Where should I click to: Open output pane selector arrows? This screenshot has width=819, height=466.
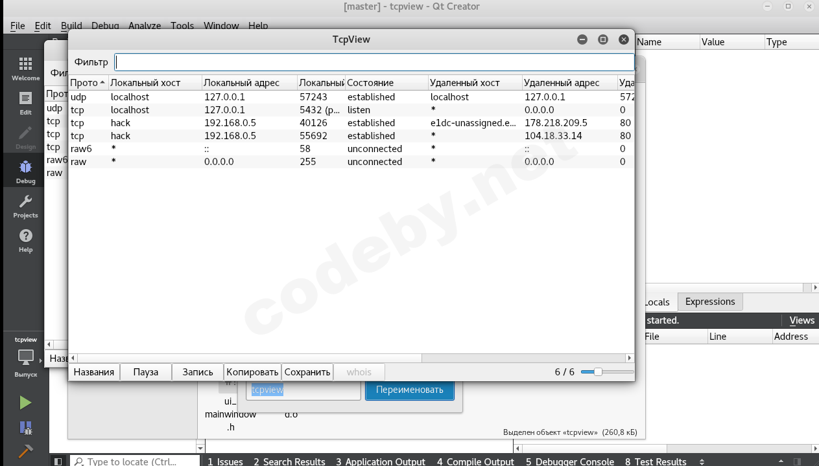pyautogui.click(x=702, y=461)
